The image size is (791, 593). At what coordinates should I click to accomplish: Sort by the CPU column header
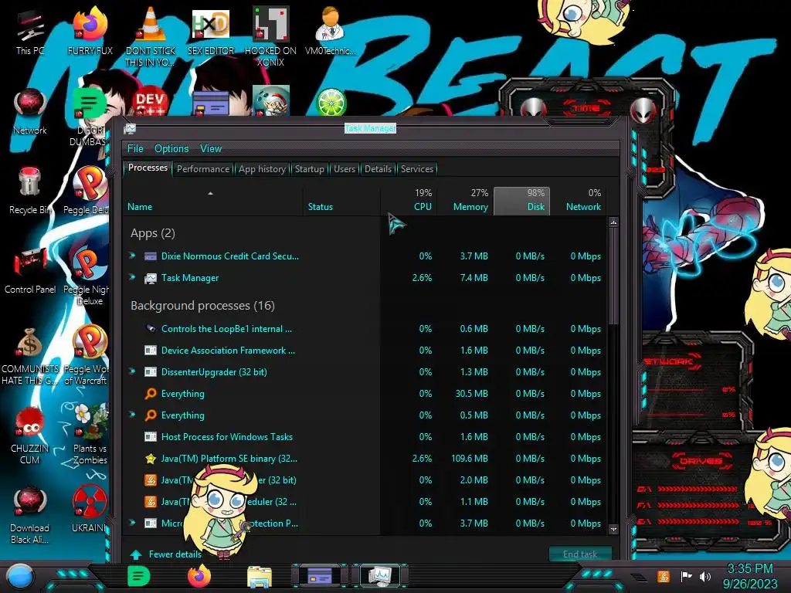pyautogui.click(x=409, y=202)
